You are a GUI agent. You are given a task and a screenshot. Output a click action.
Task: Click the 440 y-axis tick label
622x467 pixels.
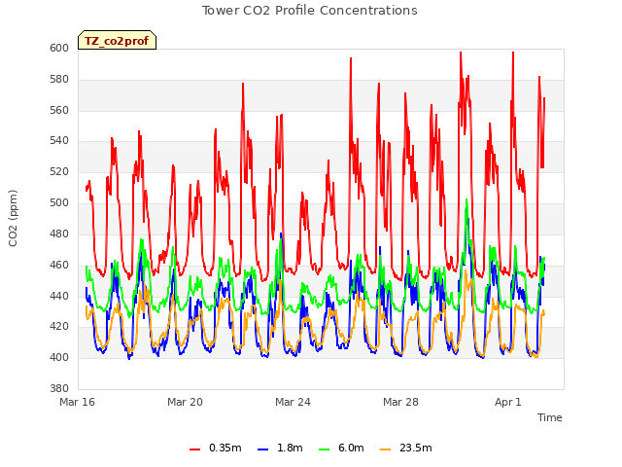[x=59, y=296]
